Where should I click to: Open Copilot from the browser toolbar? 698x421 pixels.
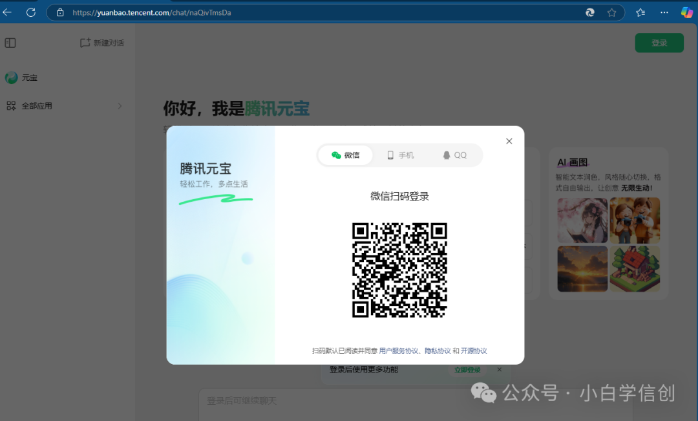coord(686,12)
